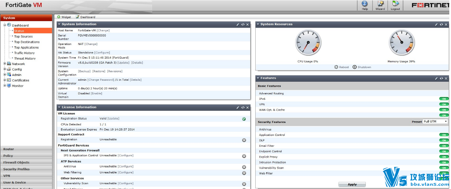451x189 pixels.
Task: Click the Logout icon
Action: click(395, 4)
